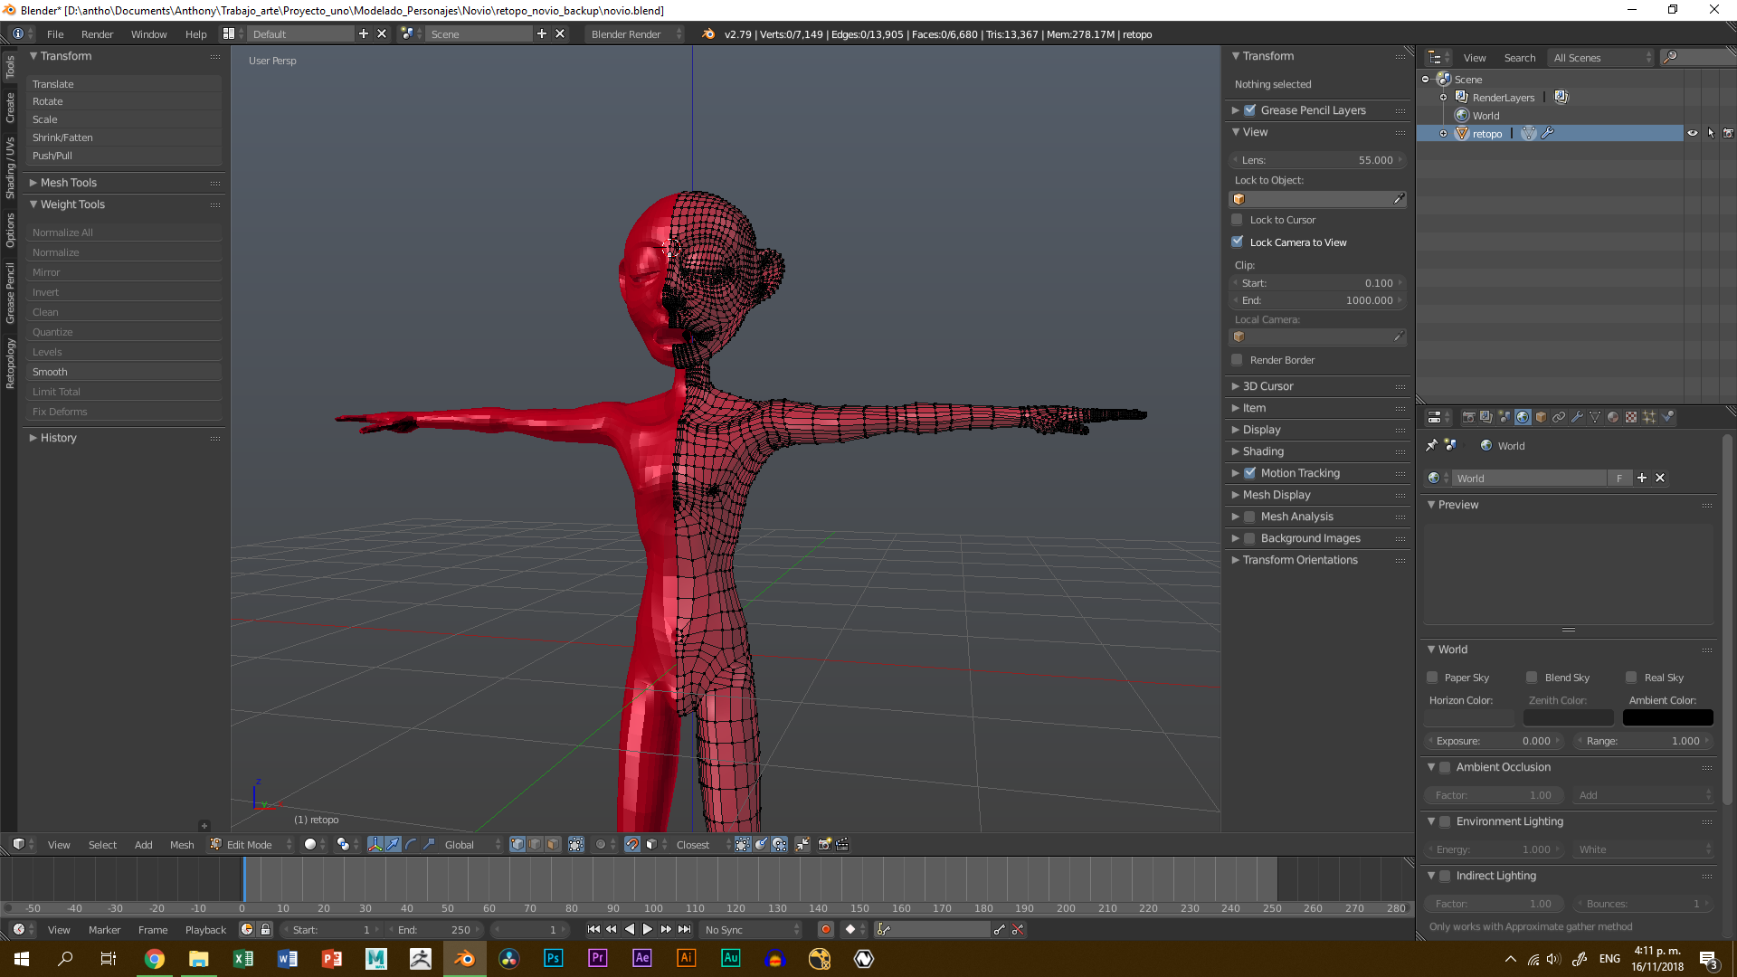Uncheck Lock Camera to View
The image size is (1737, 977).
click(x=1237, y=242)
